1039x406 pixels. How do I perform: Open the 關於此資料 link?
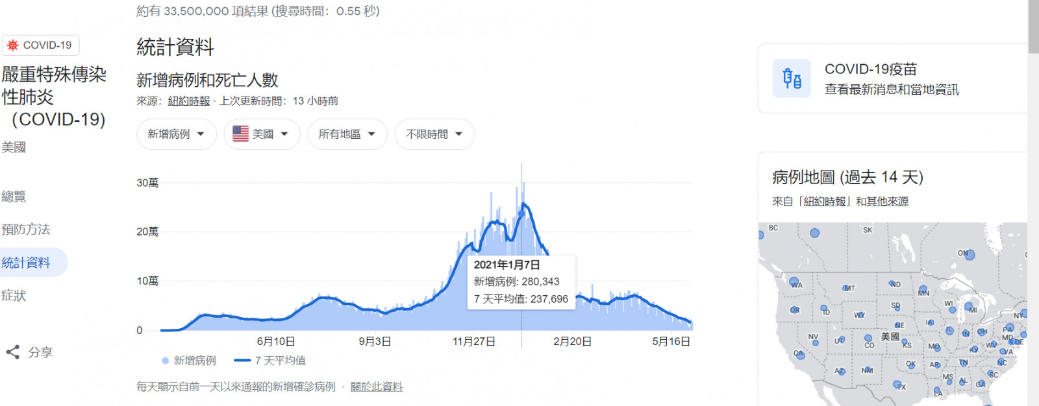click(x=377, y=387)
